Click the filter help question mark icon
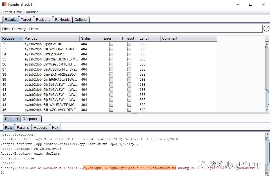 266,29
